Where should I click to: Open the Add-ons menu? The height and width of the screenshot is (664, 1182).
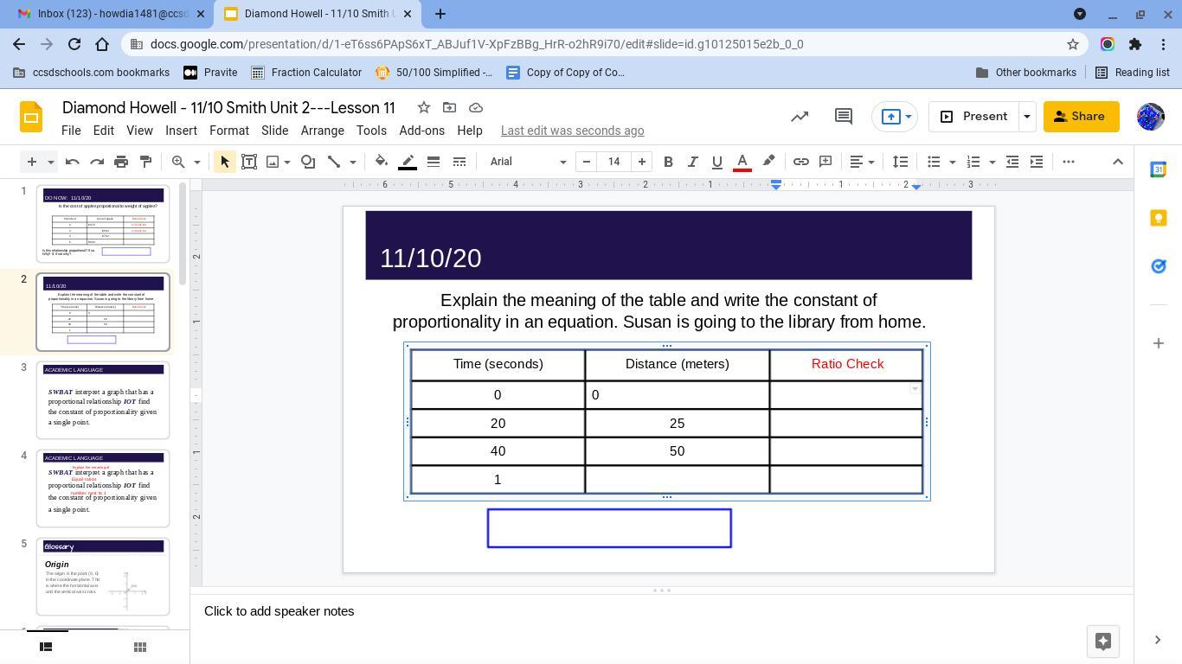421,131
